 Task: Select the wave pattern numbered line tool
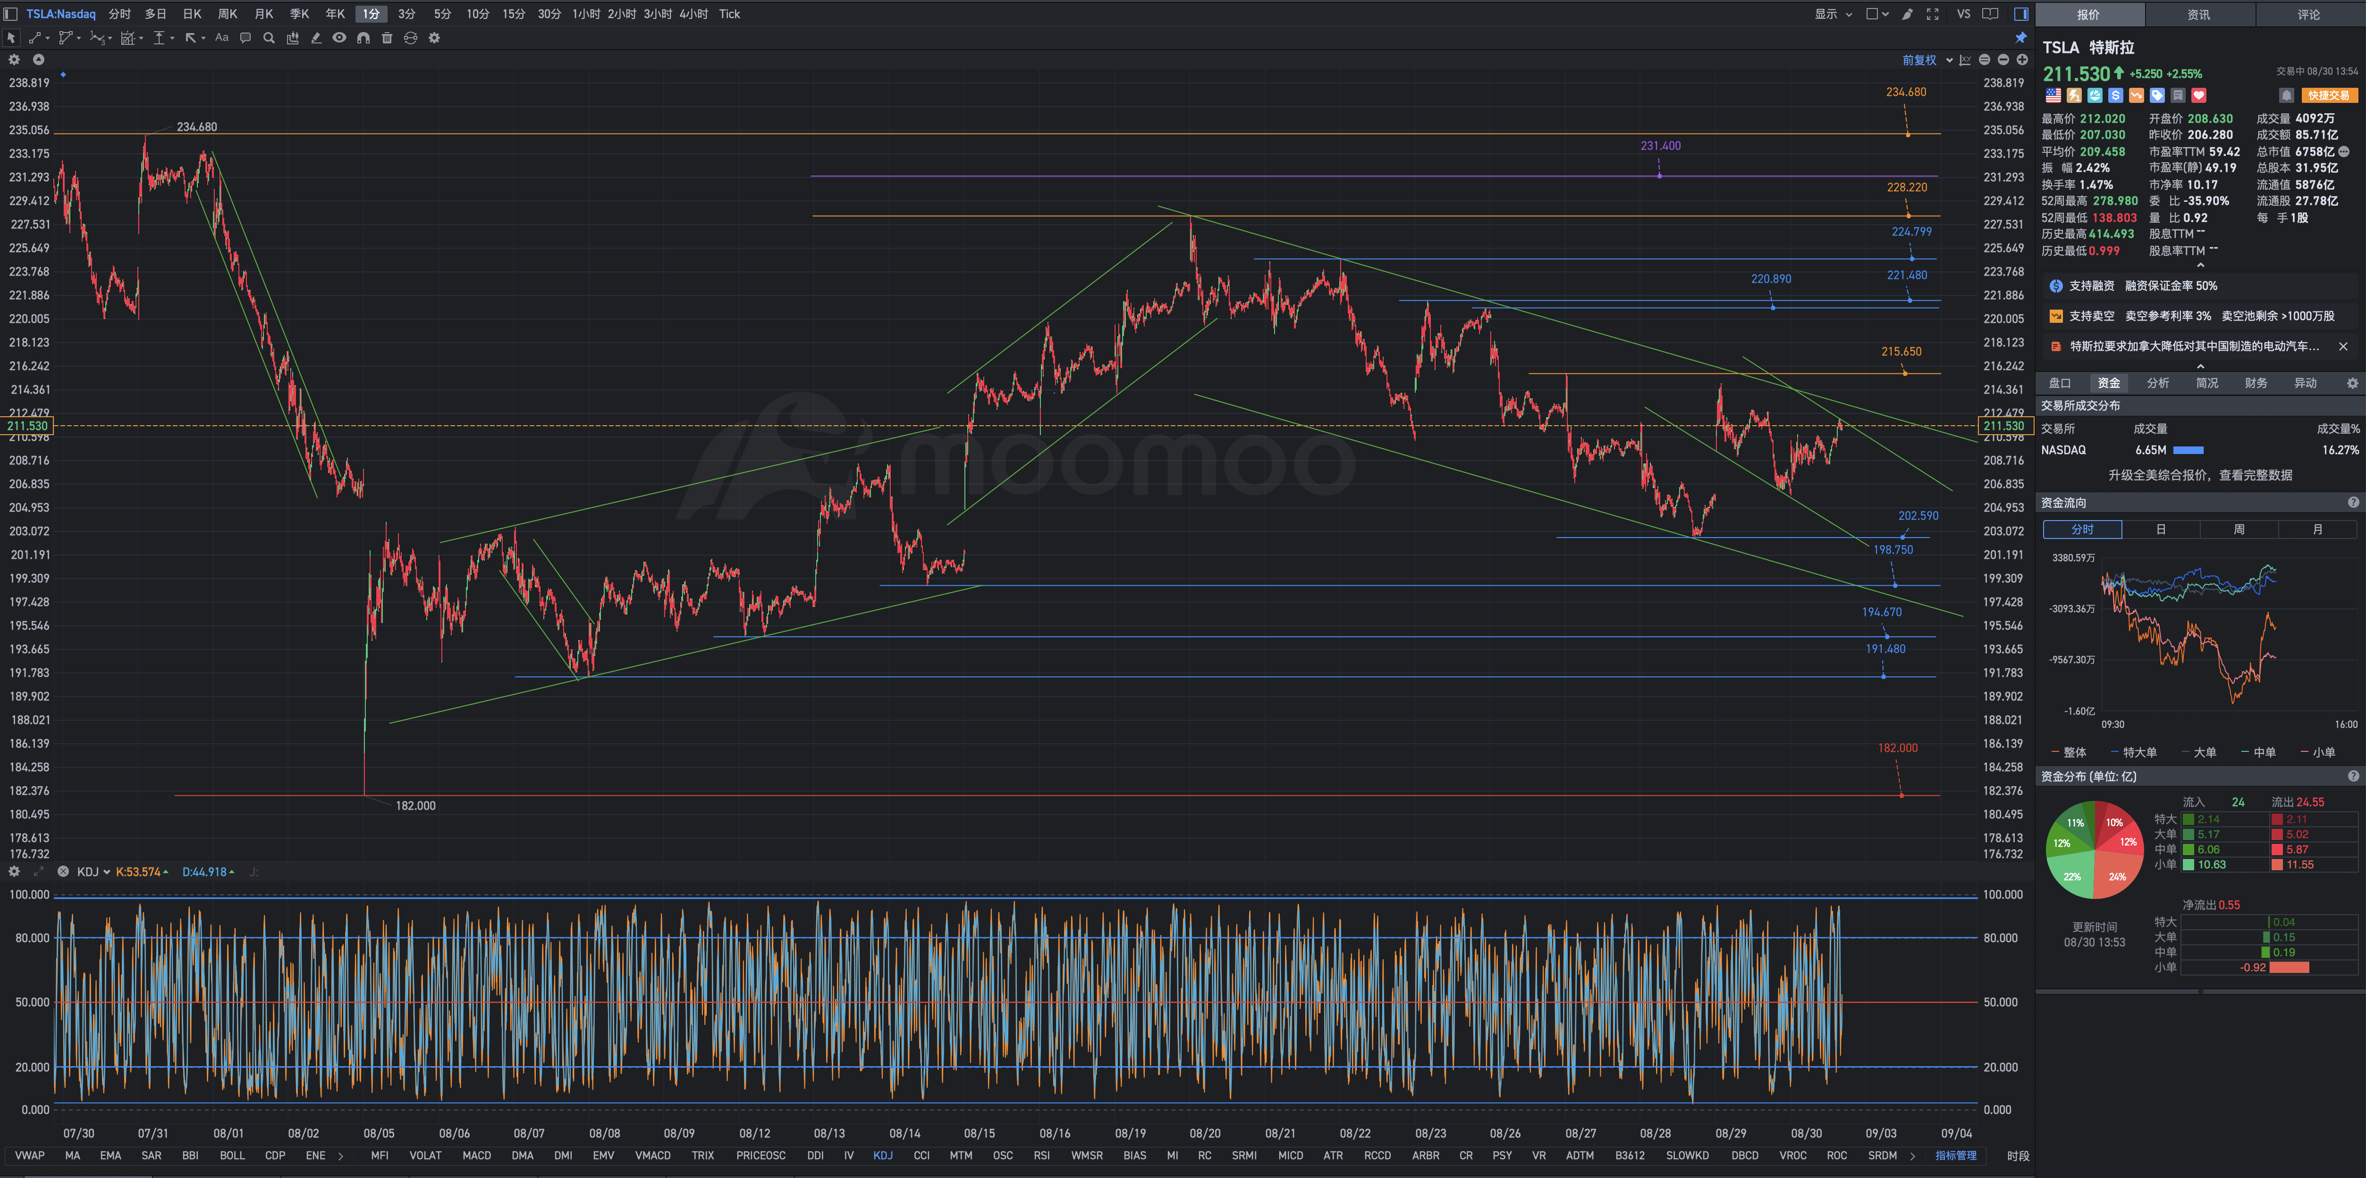[96, 38]
